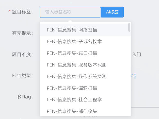The height and width of the screenshot is (119, 159).
Task: Click the Flag类型 field label
Action: 22,76
